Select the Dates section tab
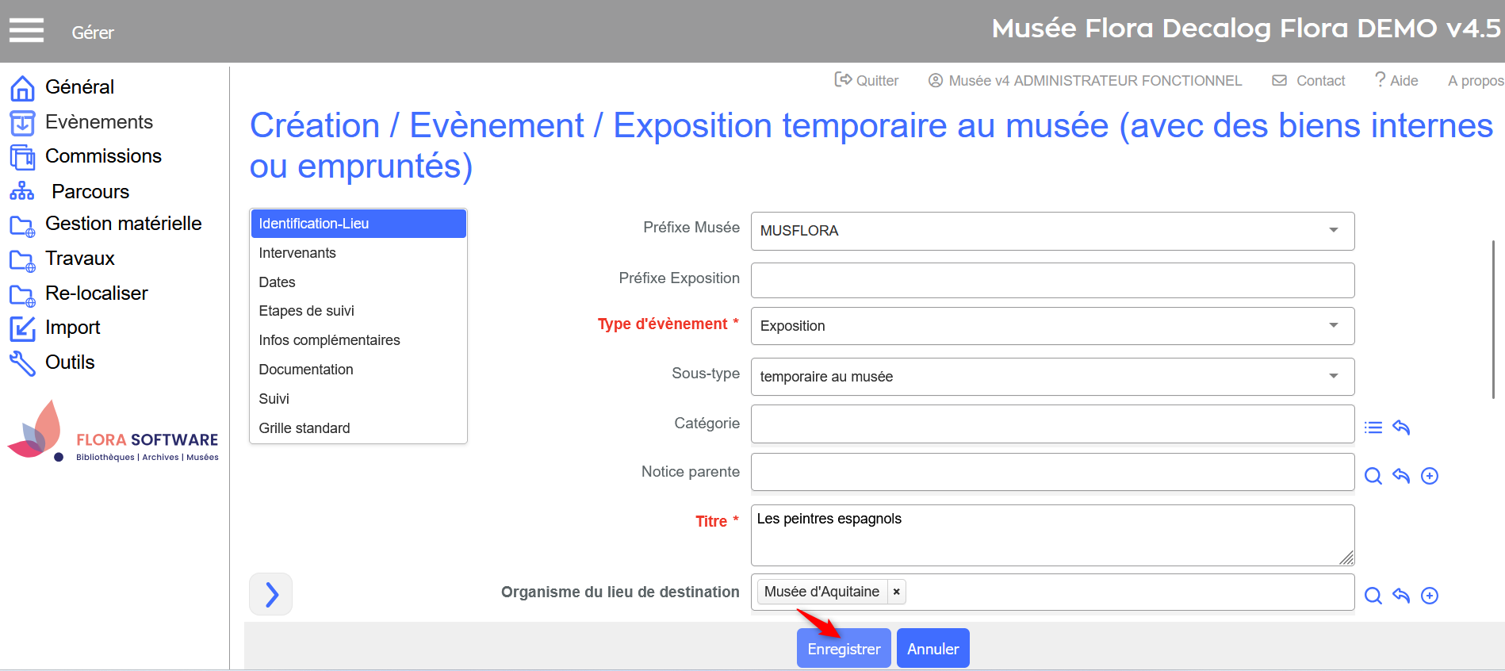Viewport: 1505px width, 671px height. (x=277, y=282)
